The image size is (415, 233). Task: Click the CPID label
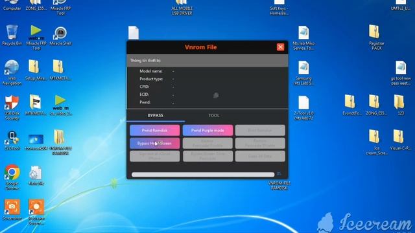pyautogui.click(x=144, y=87)
